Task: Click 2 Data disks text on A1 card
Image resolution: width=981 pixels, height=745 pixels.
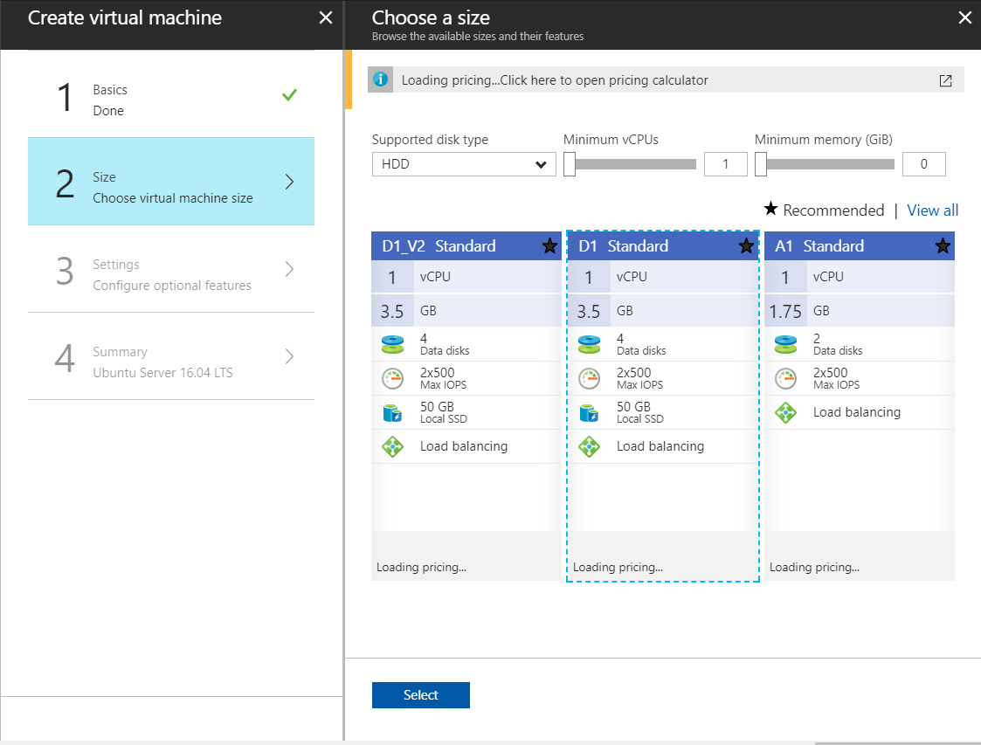Action: point(838,344)
